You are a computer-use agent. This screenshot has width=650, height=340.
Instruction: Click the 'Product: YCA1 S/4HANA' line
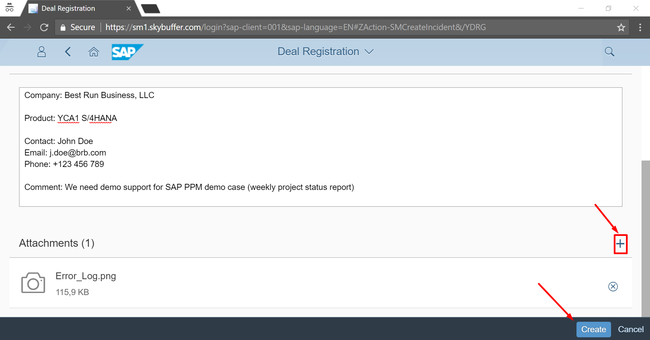point(70,118)
